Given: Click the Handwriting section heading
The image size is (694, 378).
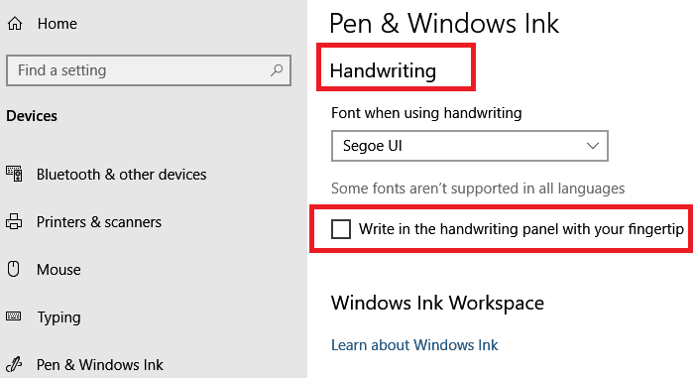Looking at the screenshot, I should [383, 70].
